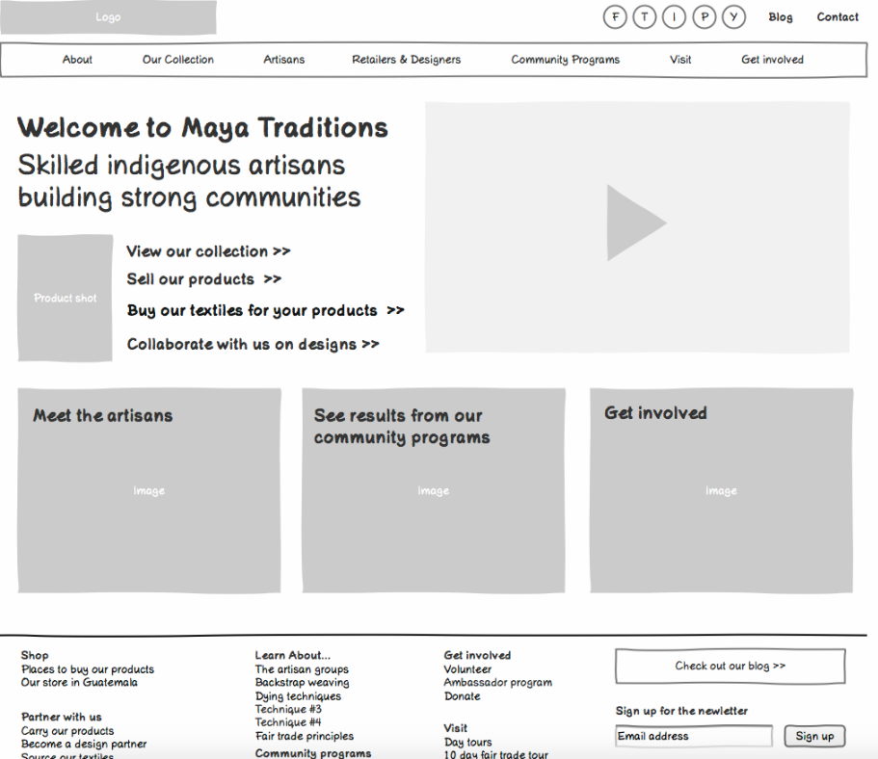Click Contact at the top right
Screen dimensions: 878x759
pos(837,16)
